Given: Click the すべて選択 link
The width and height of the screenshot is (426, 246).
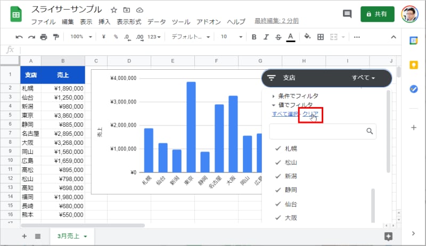Looking at the screenshot, I should point(285,114).
